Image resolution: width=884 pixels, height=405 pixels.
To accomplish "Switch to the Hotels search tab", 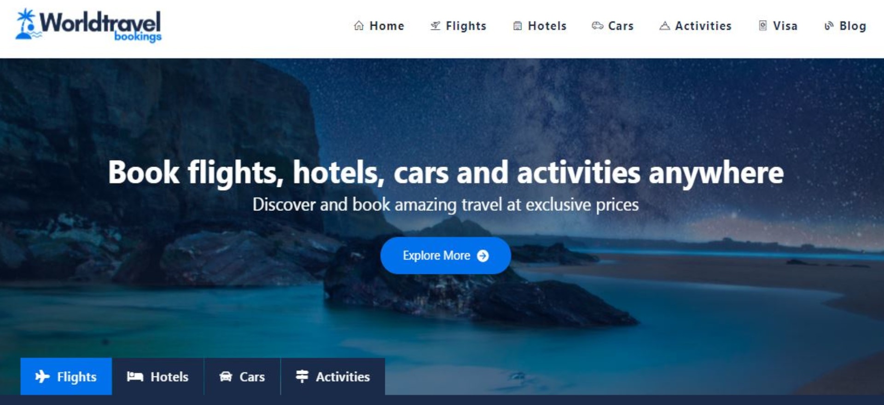I will click(x=158, y=376).
